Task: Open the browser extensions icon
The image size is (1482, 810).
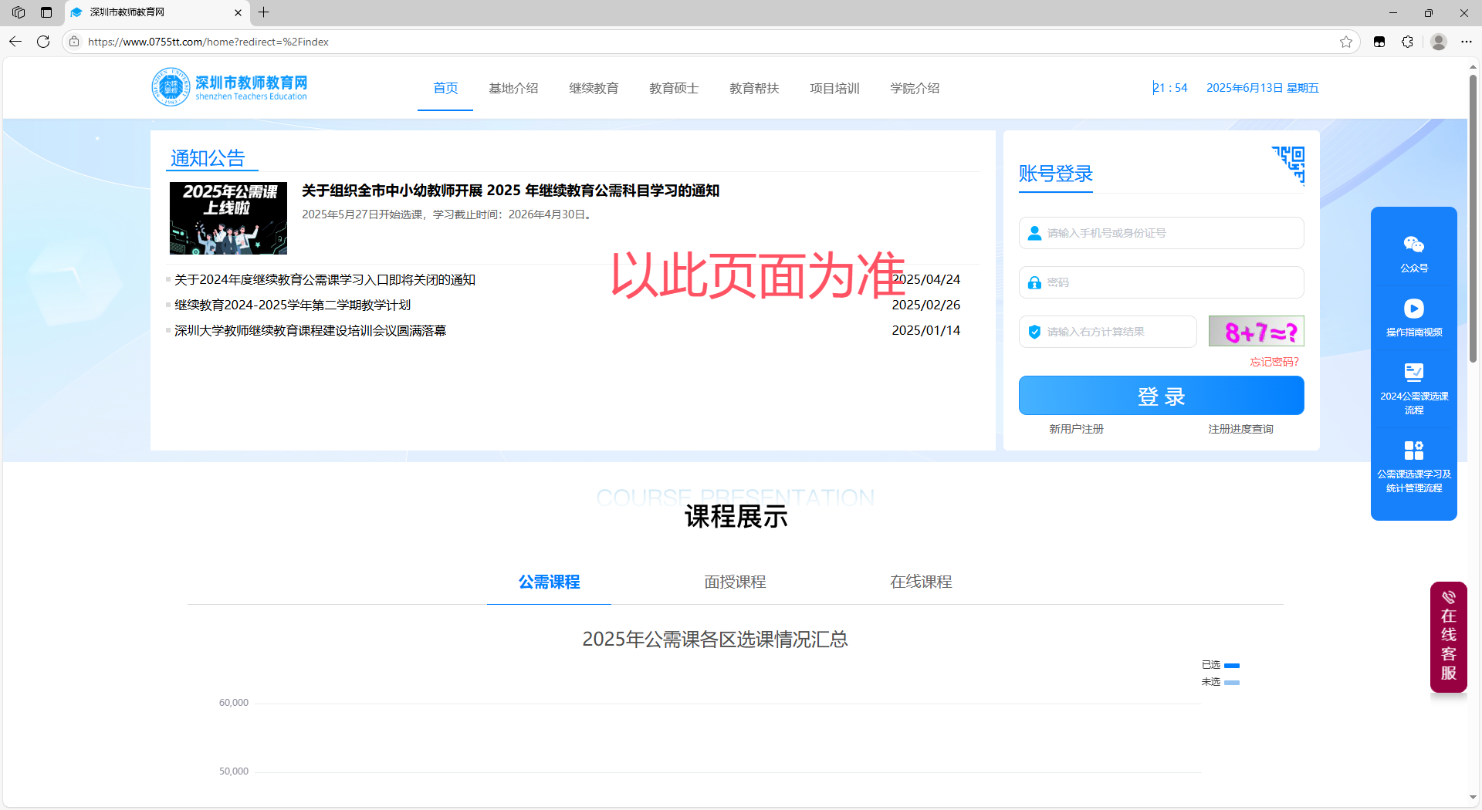Action: 1407,42
